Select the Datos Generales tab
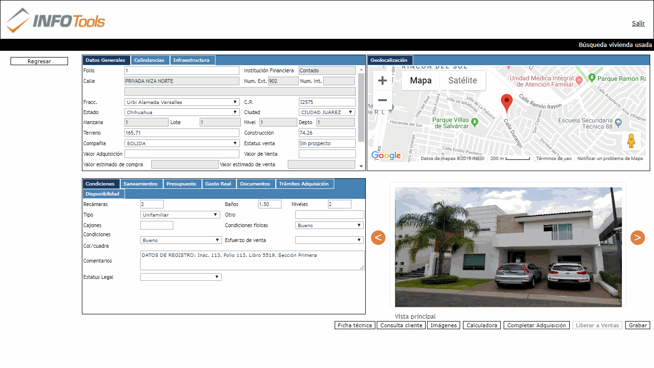Image resolution: width=654 pixels, height=368 pixels. (106, 60)
